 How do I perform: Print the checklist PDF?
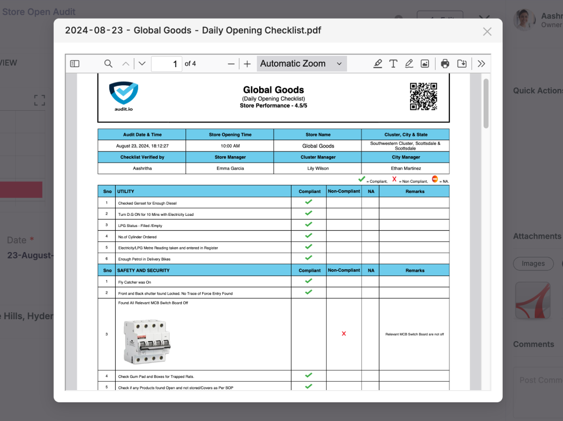pos(445,64)
